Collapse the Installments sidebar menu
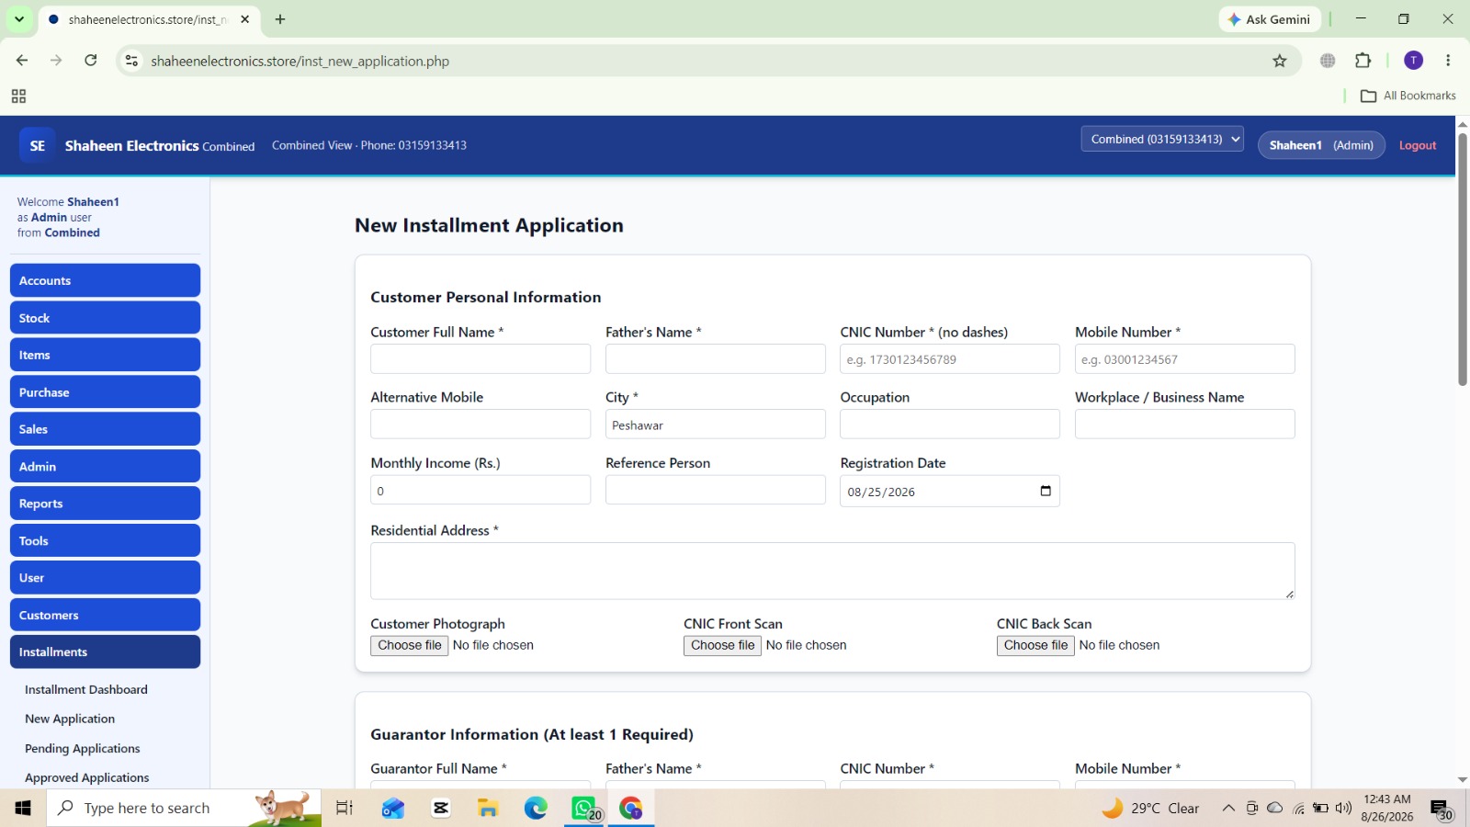 pos(105,651)
